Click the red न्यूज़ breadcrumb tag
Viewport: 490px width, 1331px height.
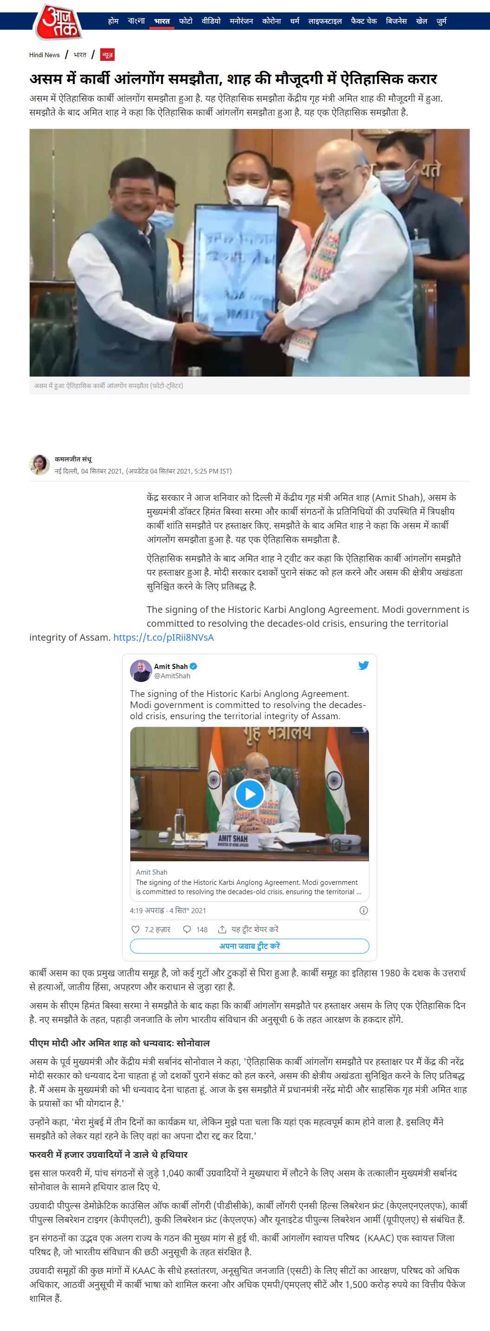[107, 55]
